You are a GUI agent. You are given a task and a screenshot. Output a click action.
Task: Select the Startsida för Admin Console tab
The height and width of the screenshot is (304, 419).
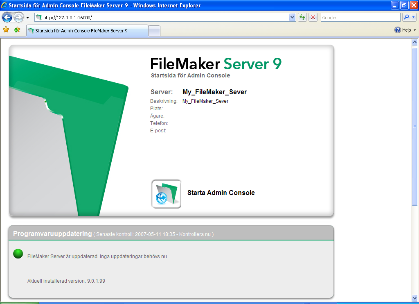pos(88,31)
